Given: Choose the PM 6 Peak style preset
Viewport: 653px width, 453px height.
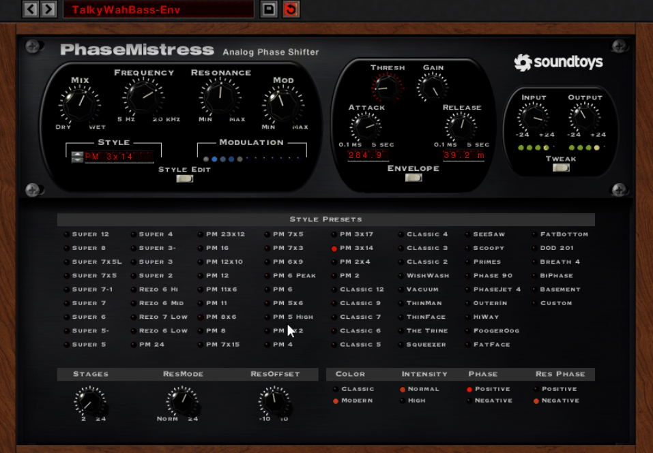Looking at the screenshot, I should pos(291,275).
